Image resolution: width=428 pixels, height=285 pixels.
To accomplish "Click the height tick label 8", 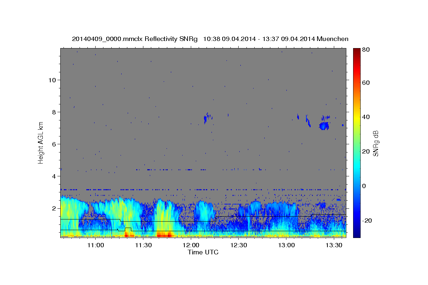I will click(54, 112).
